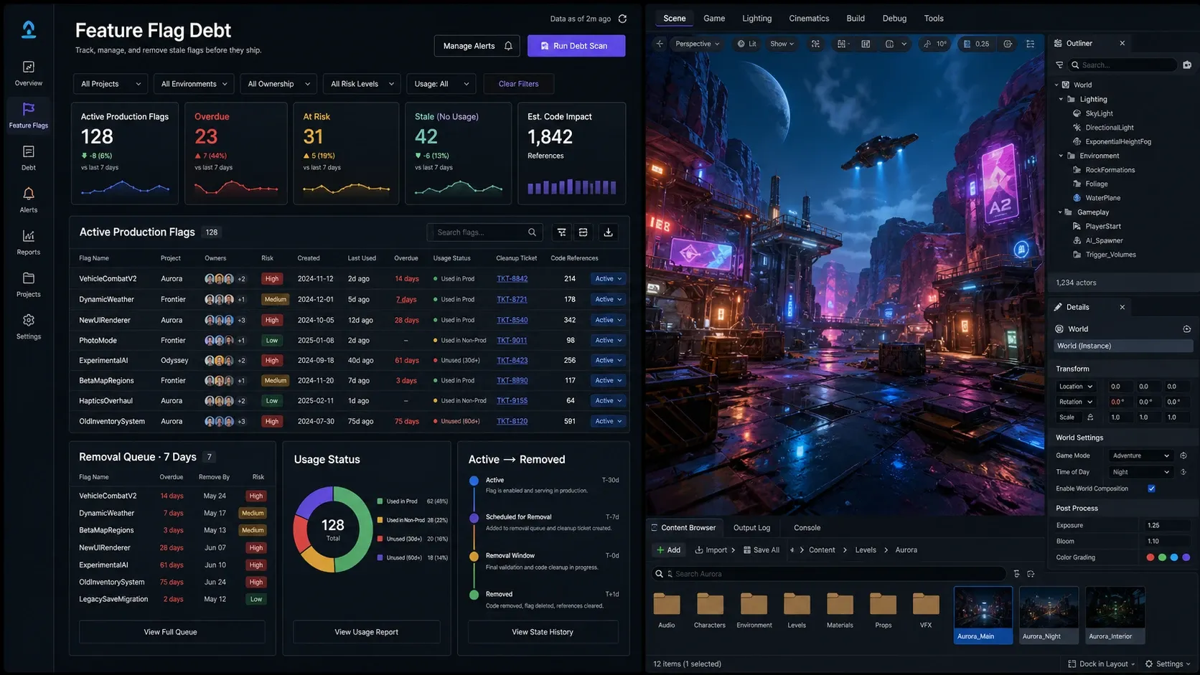Screen dimensions: 1200x675
Task: Open the All Risk Levels dropdown
Action: [362, 84]
